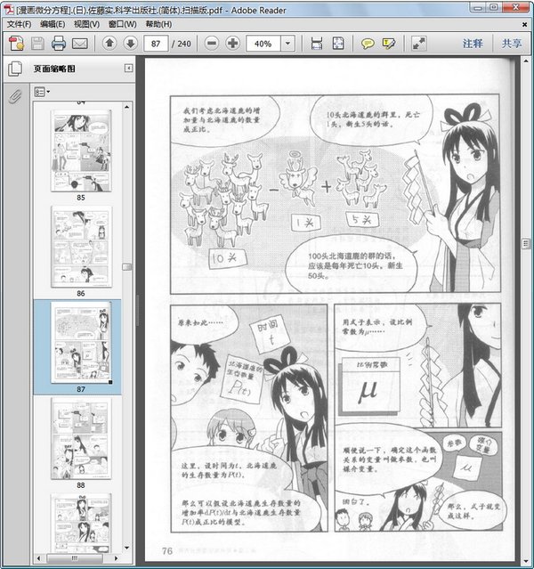Click the thumbnail panel vertical scroll handle
The width and height of the screenshot is (534, 569).
click(x=126, y=267)
